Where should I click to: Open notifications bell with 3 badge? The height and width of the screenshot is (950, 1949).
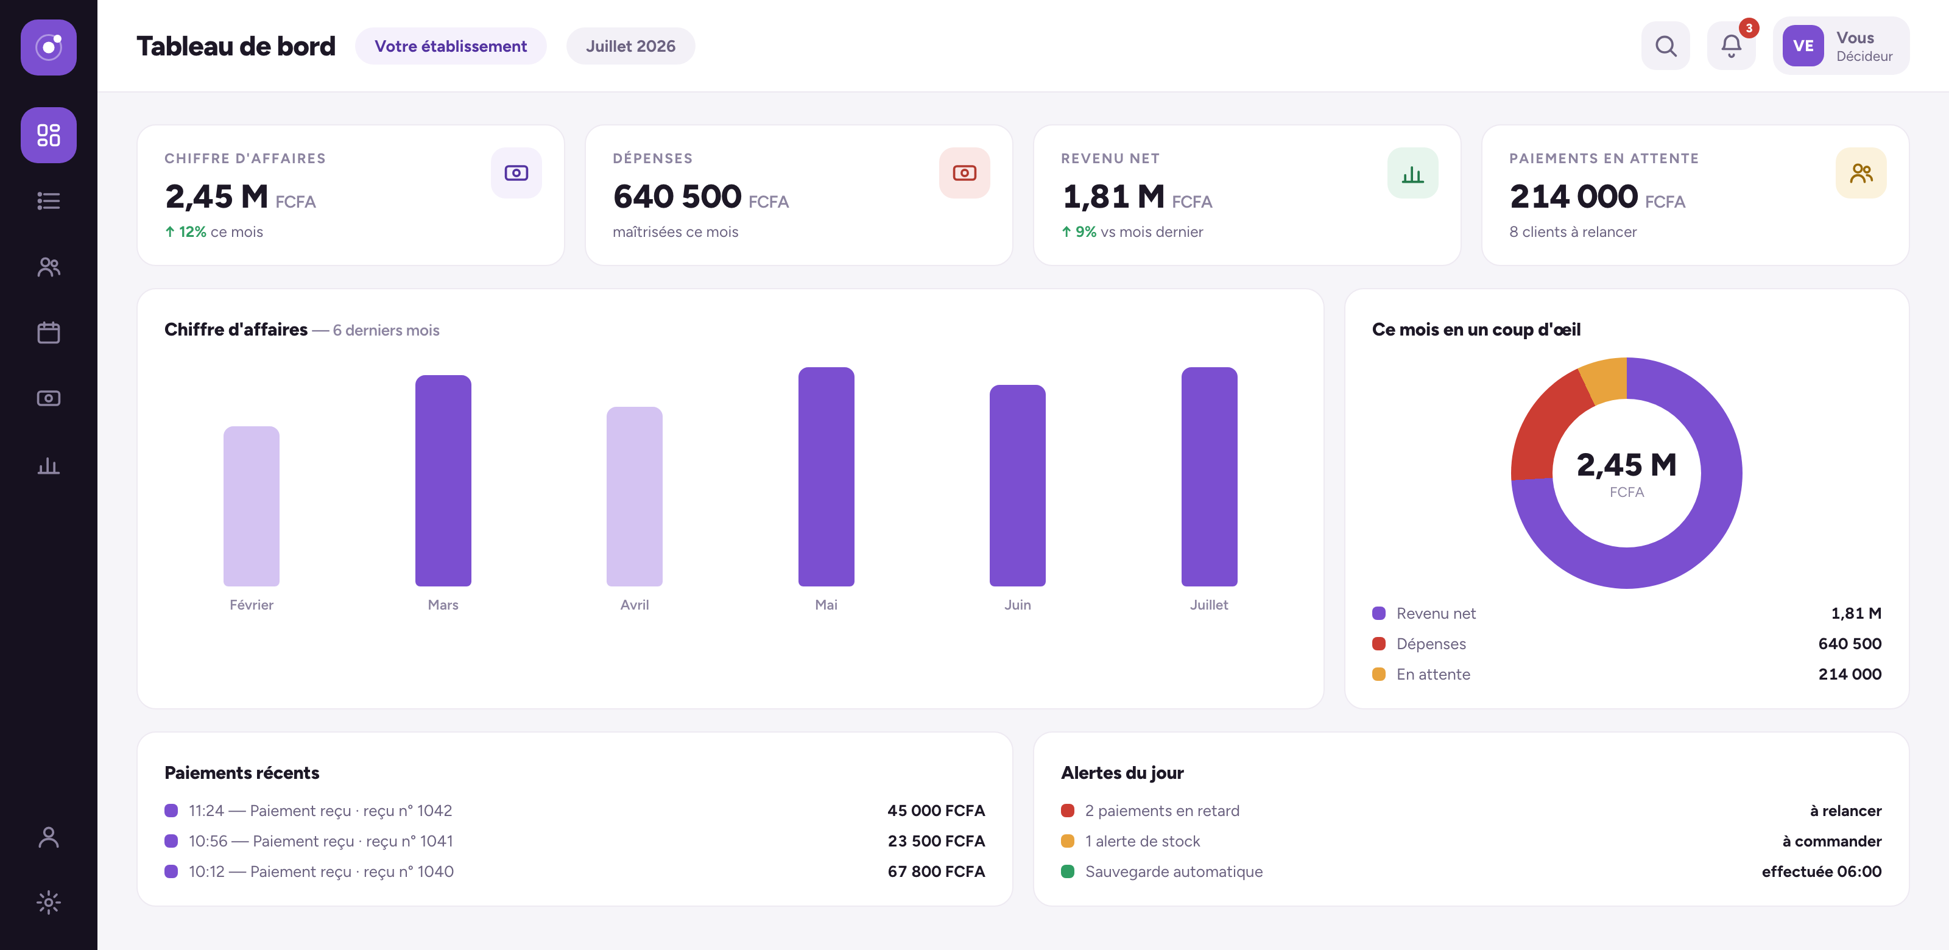click(x=1731, y=46)
